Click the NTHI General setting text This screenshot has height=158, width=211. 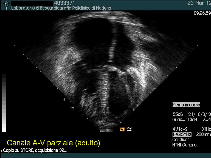coord(185,145)
